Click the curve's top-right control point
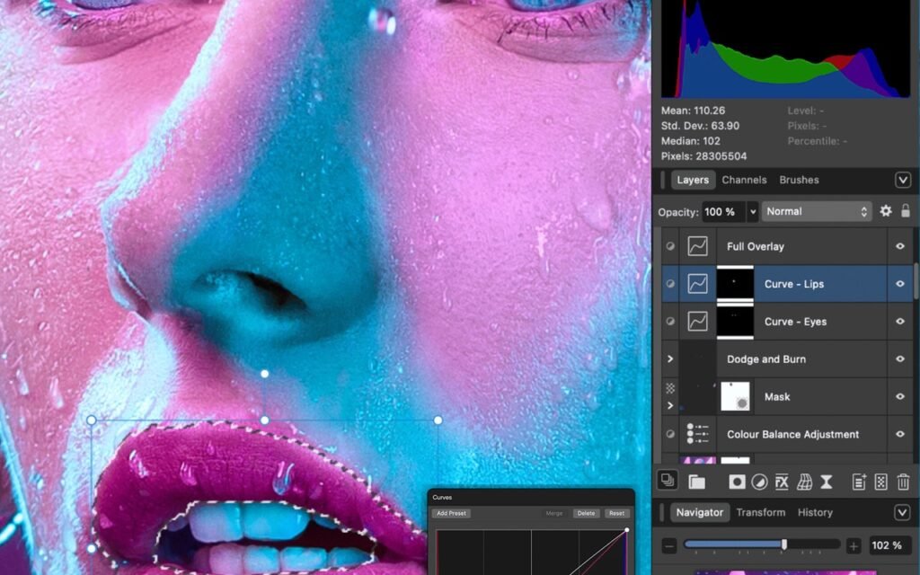 pyautogui.click(x=626, y=530)
